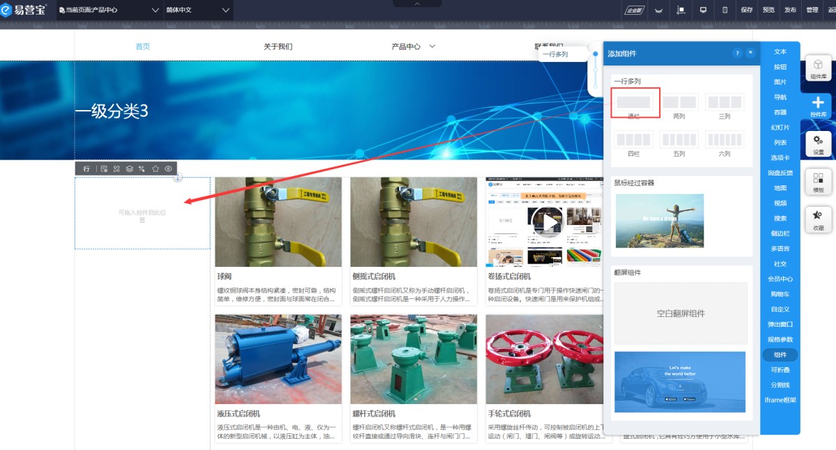Select the 文本 category in component list

(x=780, y=52)
